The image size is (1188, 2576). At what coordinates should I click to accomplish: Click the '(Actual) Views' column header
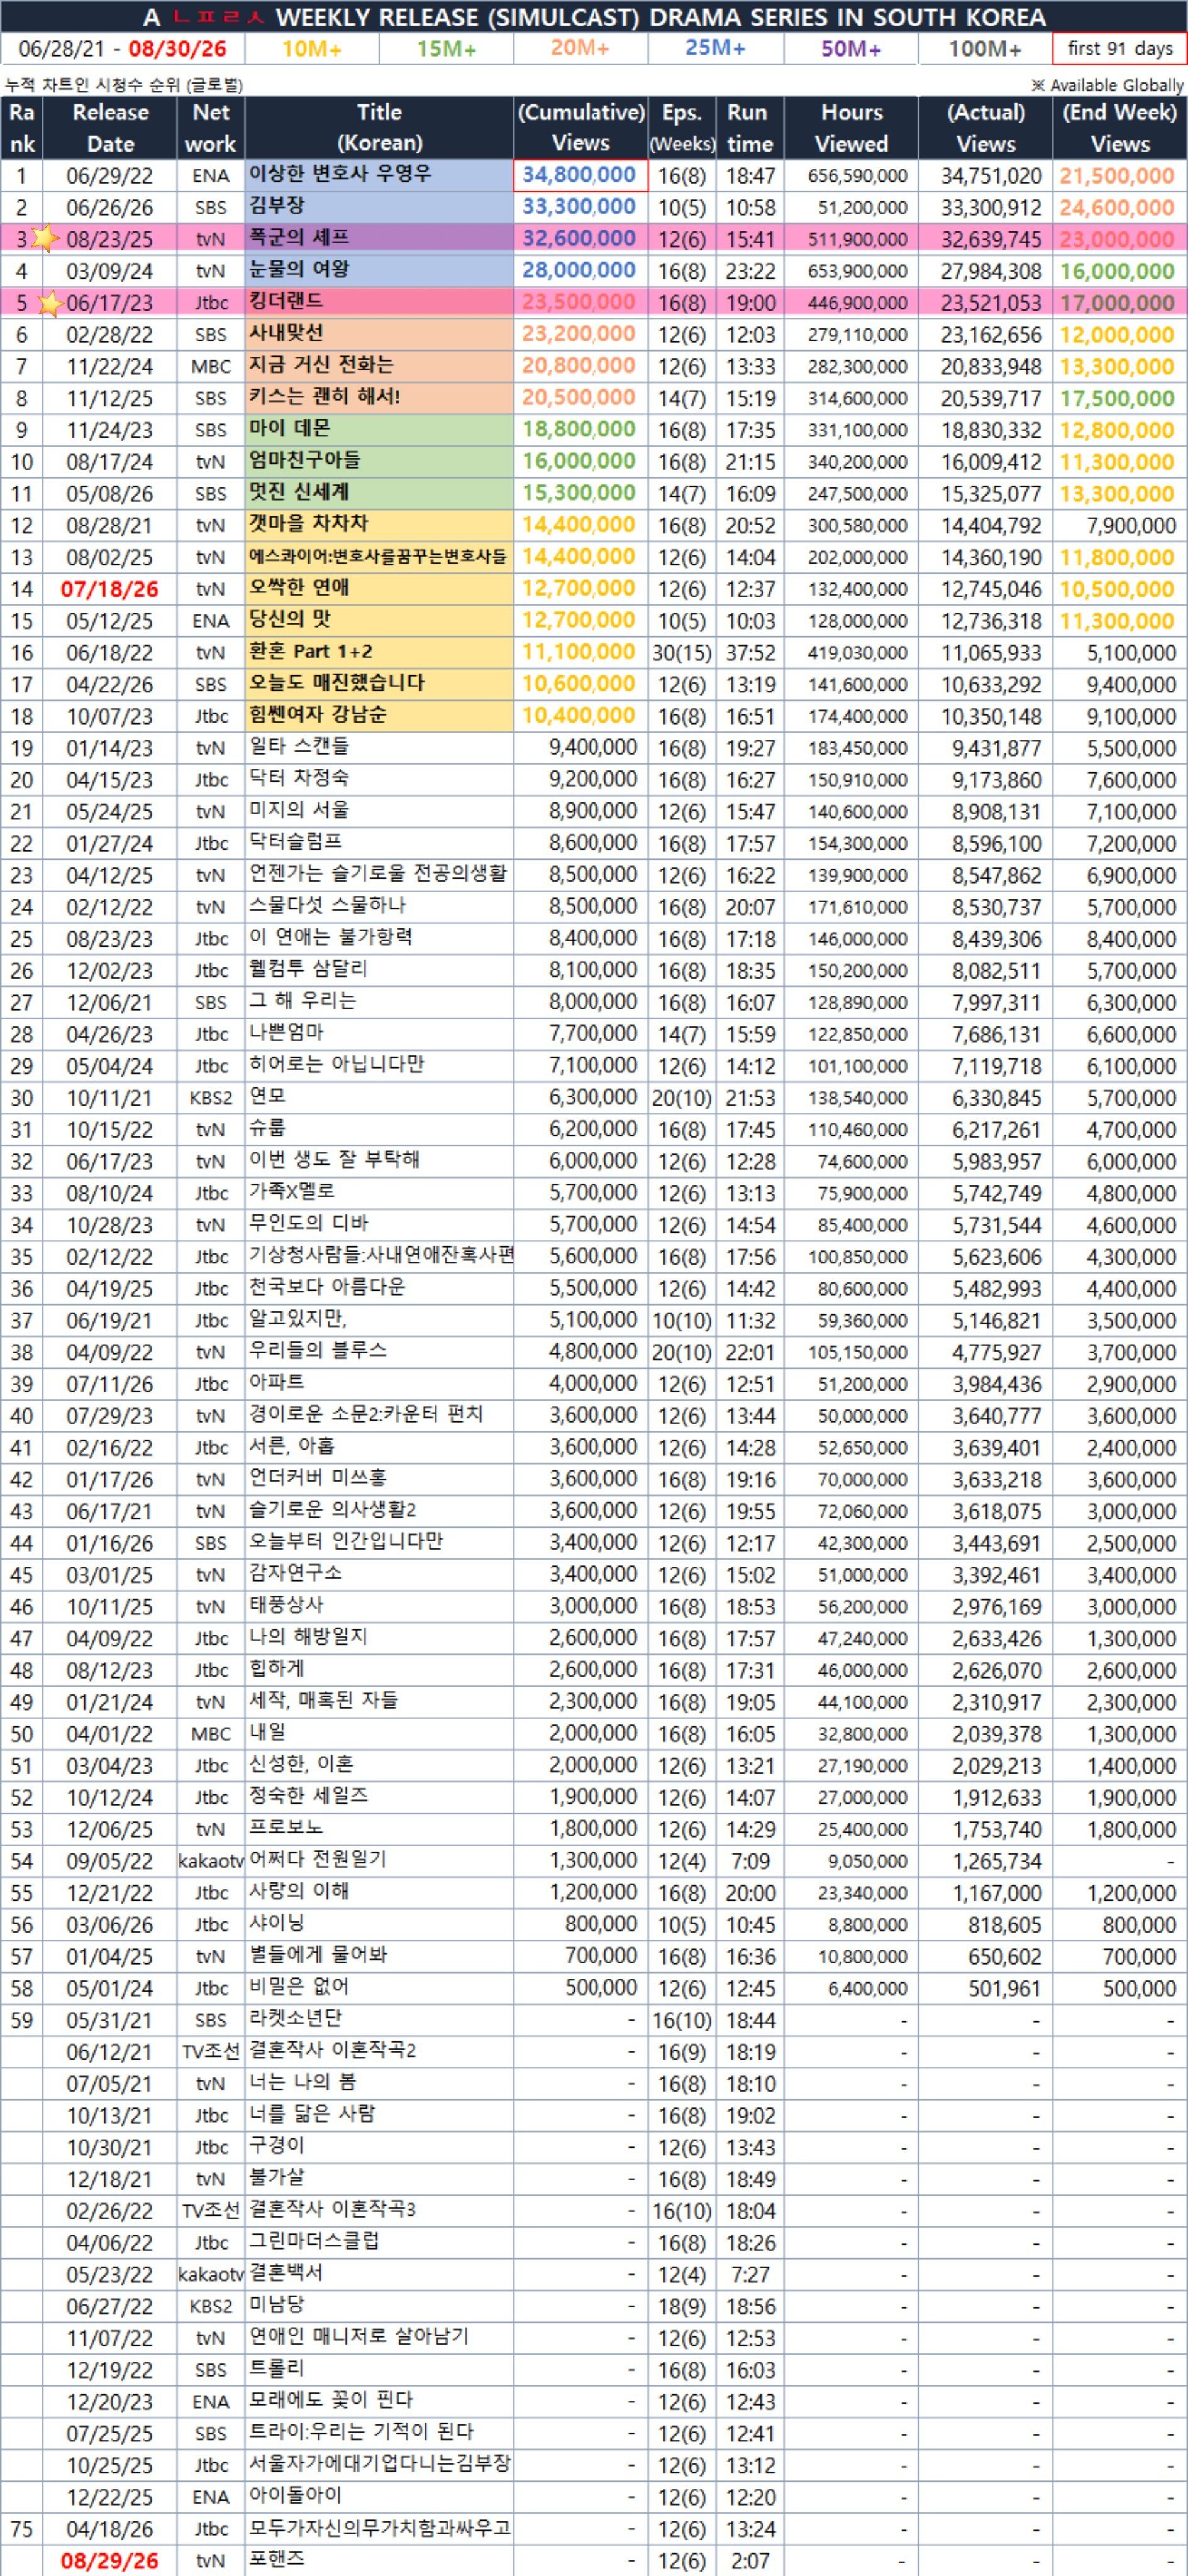[x=985, y=128]
